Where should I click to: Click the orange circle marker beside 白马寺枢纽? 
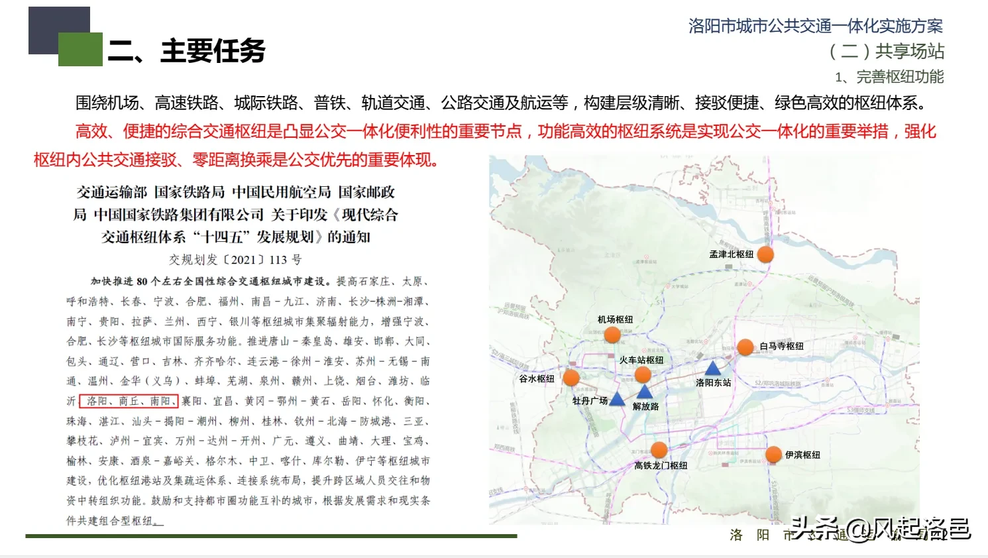pos(745,347)
